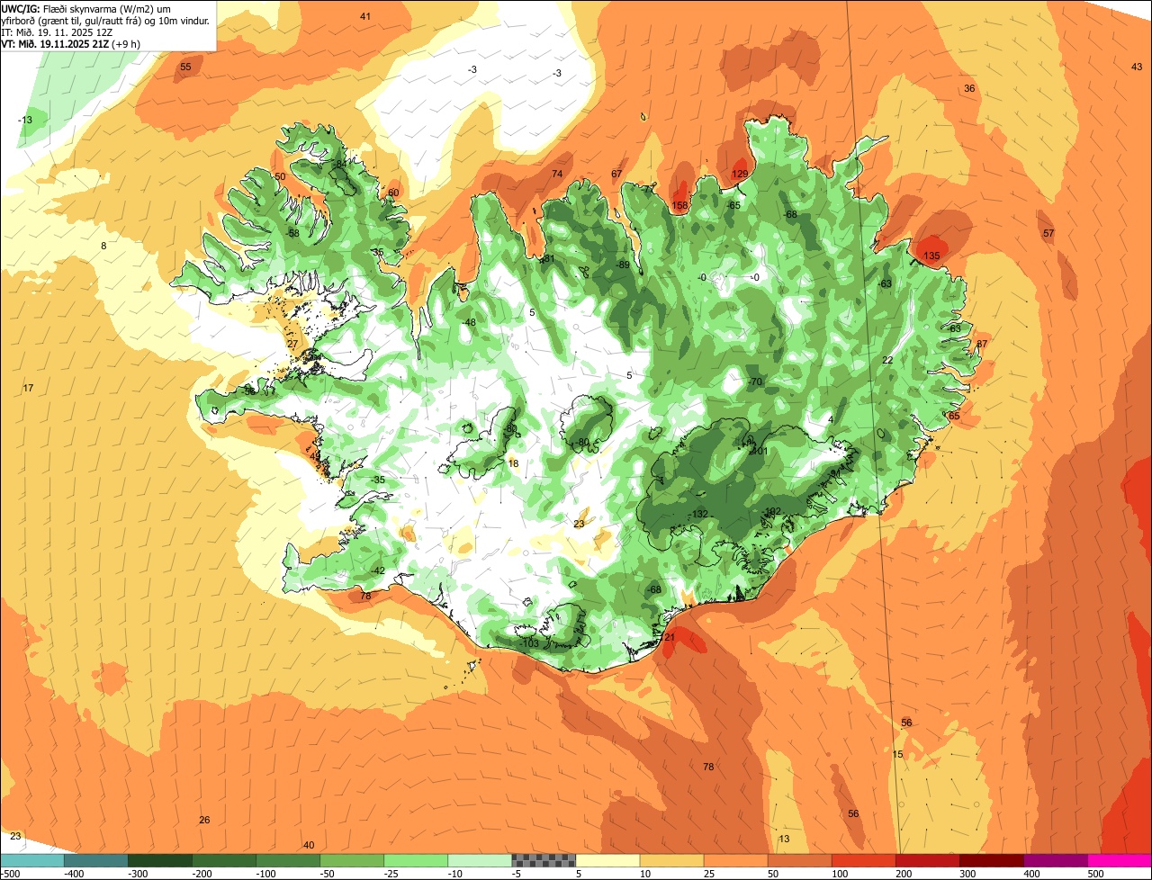The image size is (1152, 880).
Task: Click the valid time 'VT: Mið. 19.11.2025 21Z (+9 h)'
Action: point(71,43)
